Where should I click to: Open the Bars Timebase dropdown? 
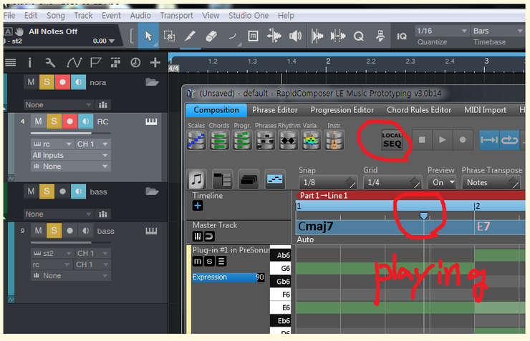(498, 31)
